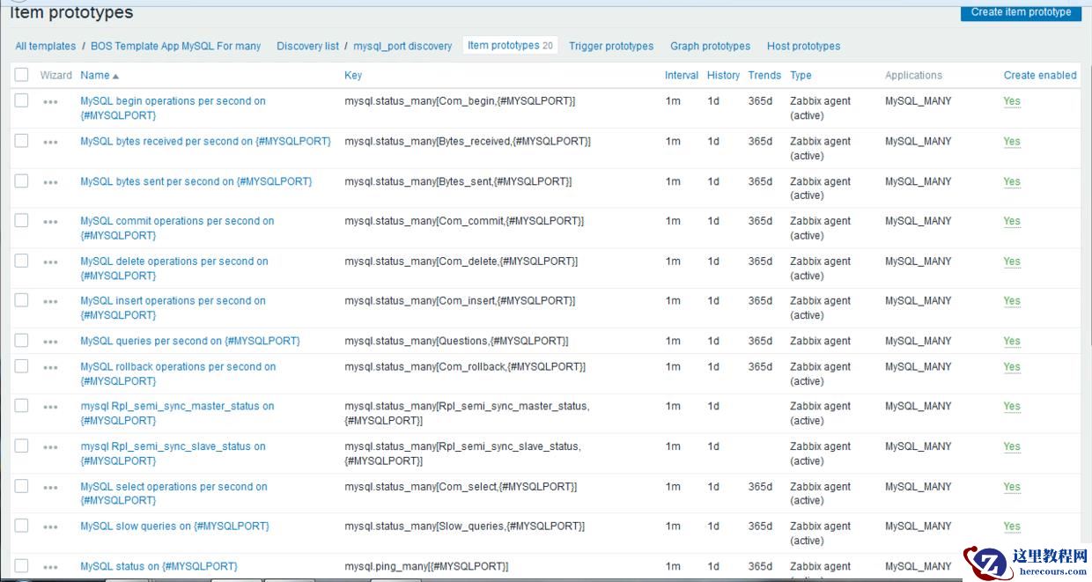
Task: Open mysql Rpl_semi_sync_slave_status item
Action: coord(173,453)
